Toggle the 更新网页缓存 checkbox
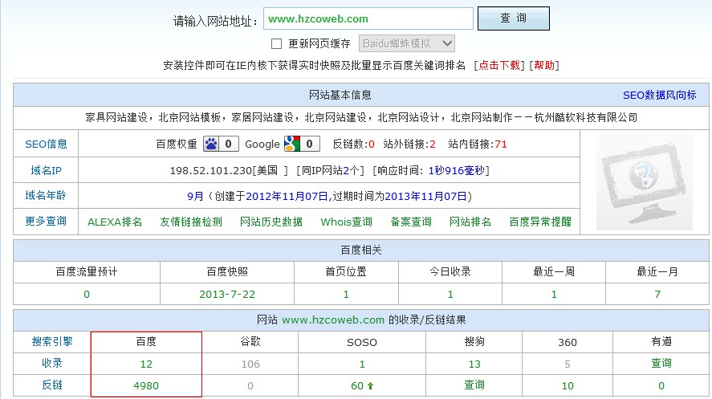This screenshot has height=399, width=712. [x=276, y=43]
